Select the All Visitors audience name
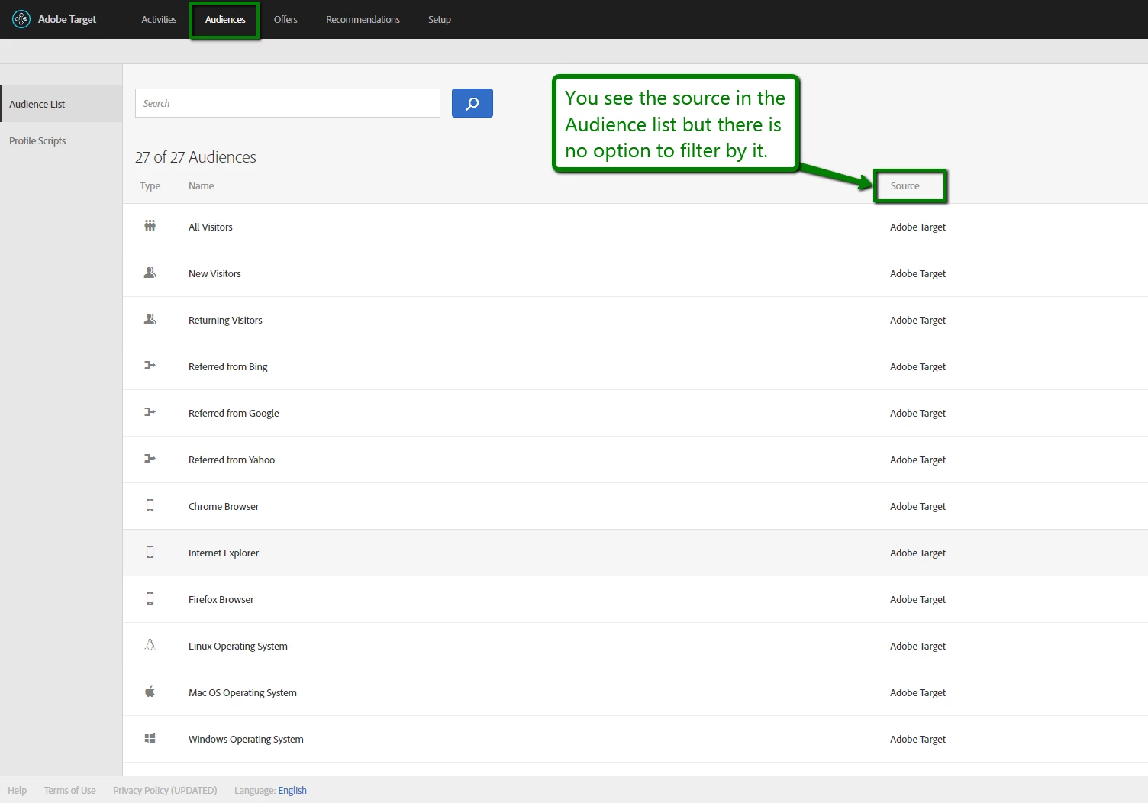Screen dimensions: 1148x803 click(x=211, y=227)
